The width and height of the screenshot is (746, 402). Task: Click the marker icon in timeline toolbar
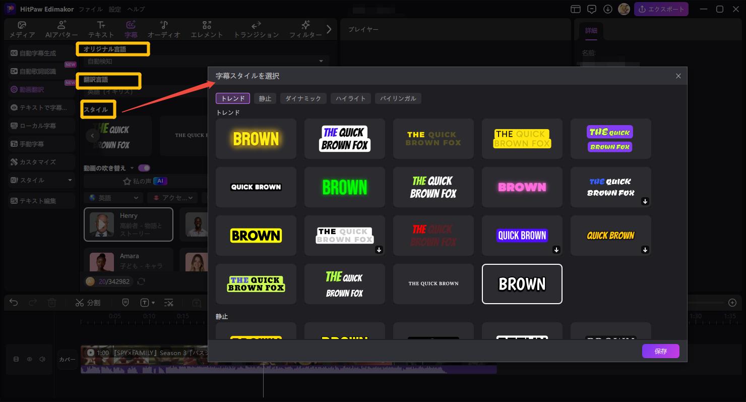coord(126,303)
